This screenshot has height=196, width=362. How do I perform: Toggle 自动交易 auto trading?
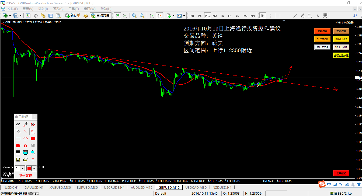click(x=100, y=16)
